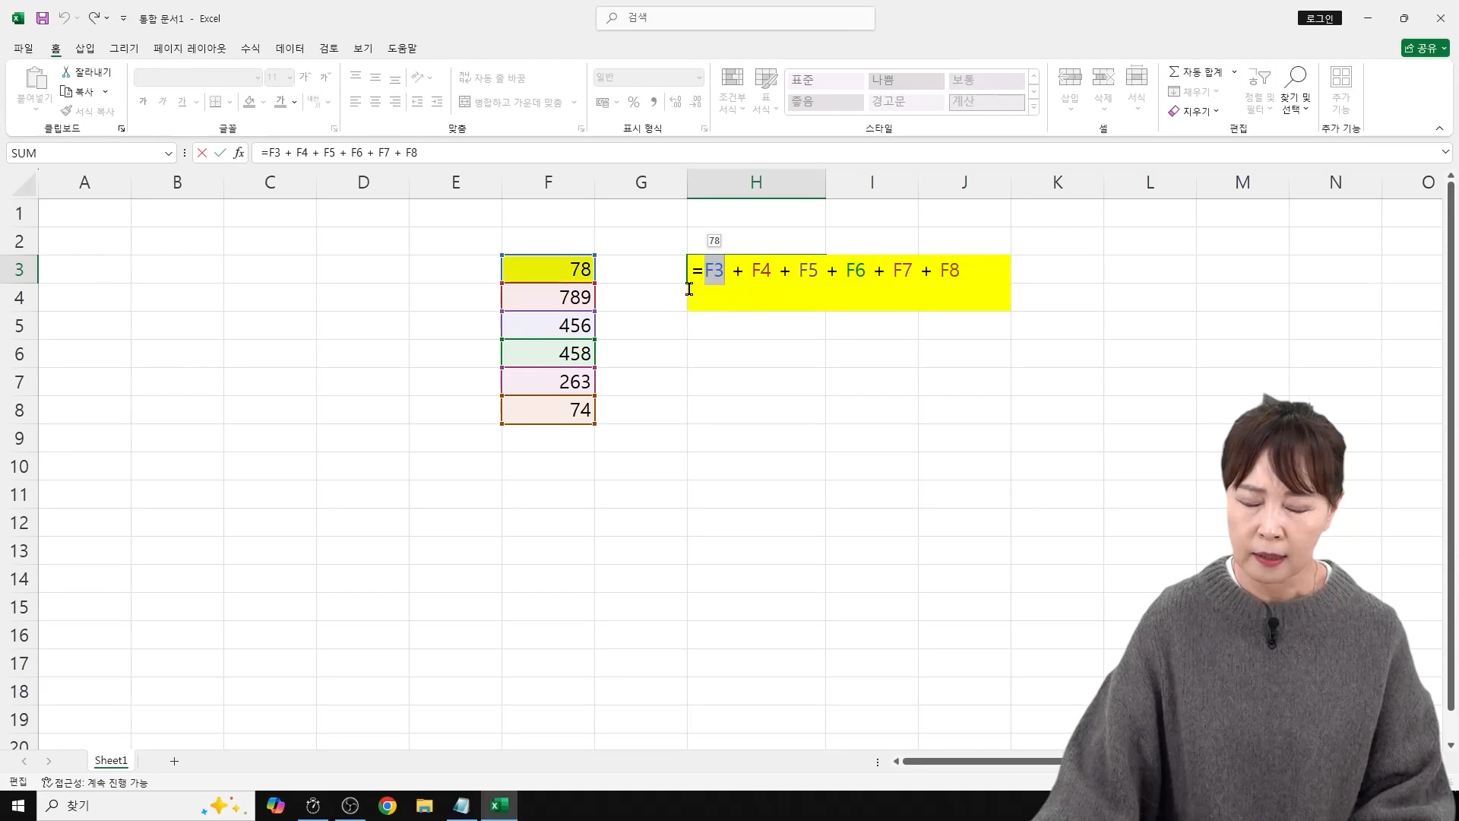
Task: Open Insert Function fx dialog
Action: [x=239, y=153]
